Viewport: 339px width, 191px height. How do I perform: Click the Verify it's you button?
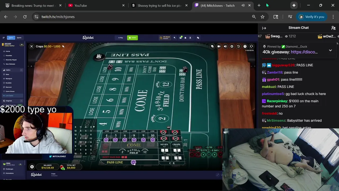[x=311, y=17]
